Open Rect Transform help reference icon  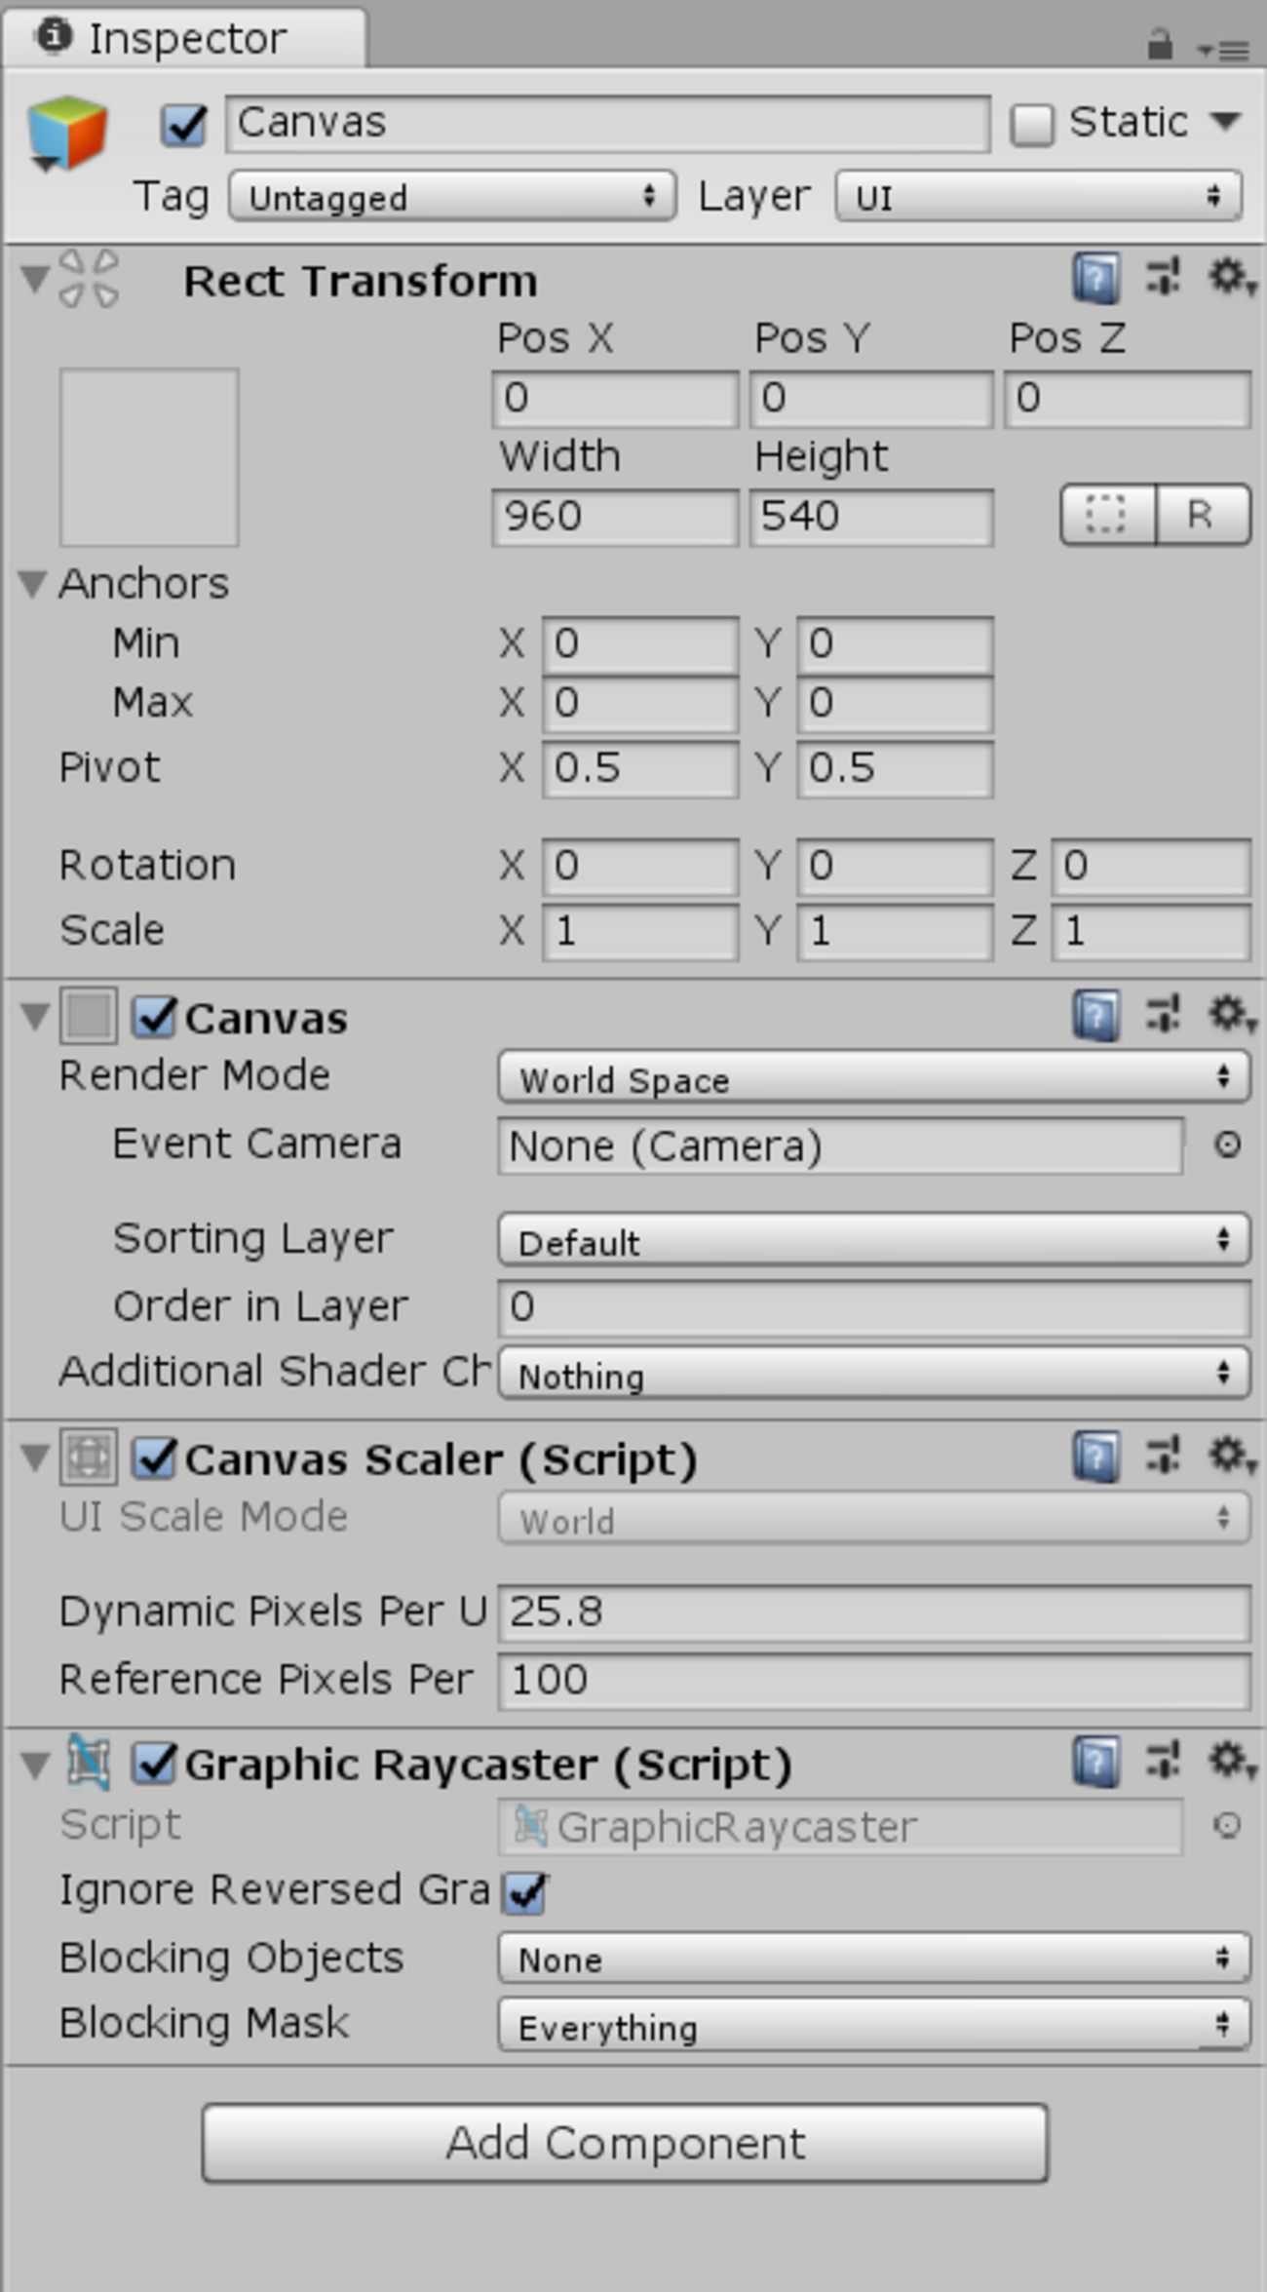pos(1095,280)
